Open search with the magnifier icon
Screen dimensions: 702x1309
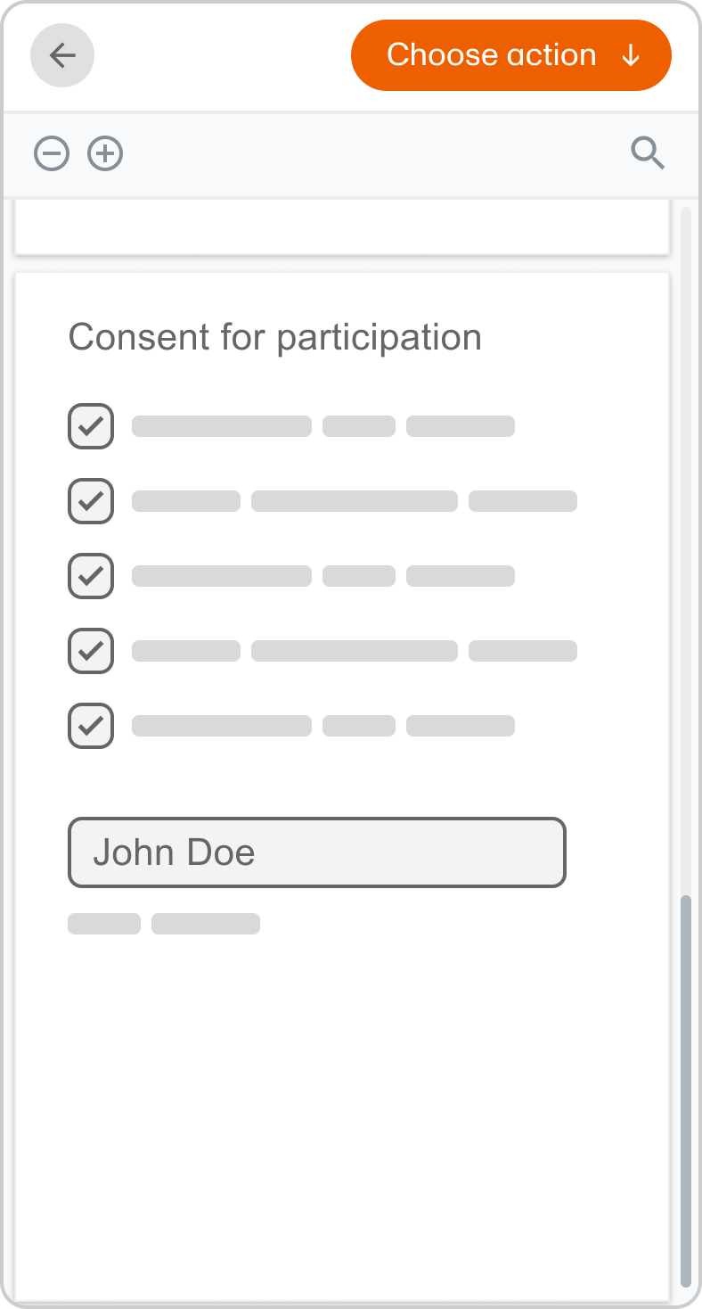tap(648, 153)
